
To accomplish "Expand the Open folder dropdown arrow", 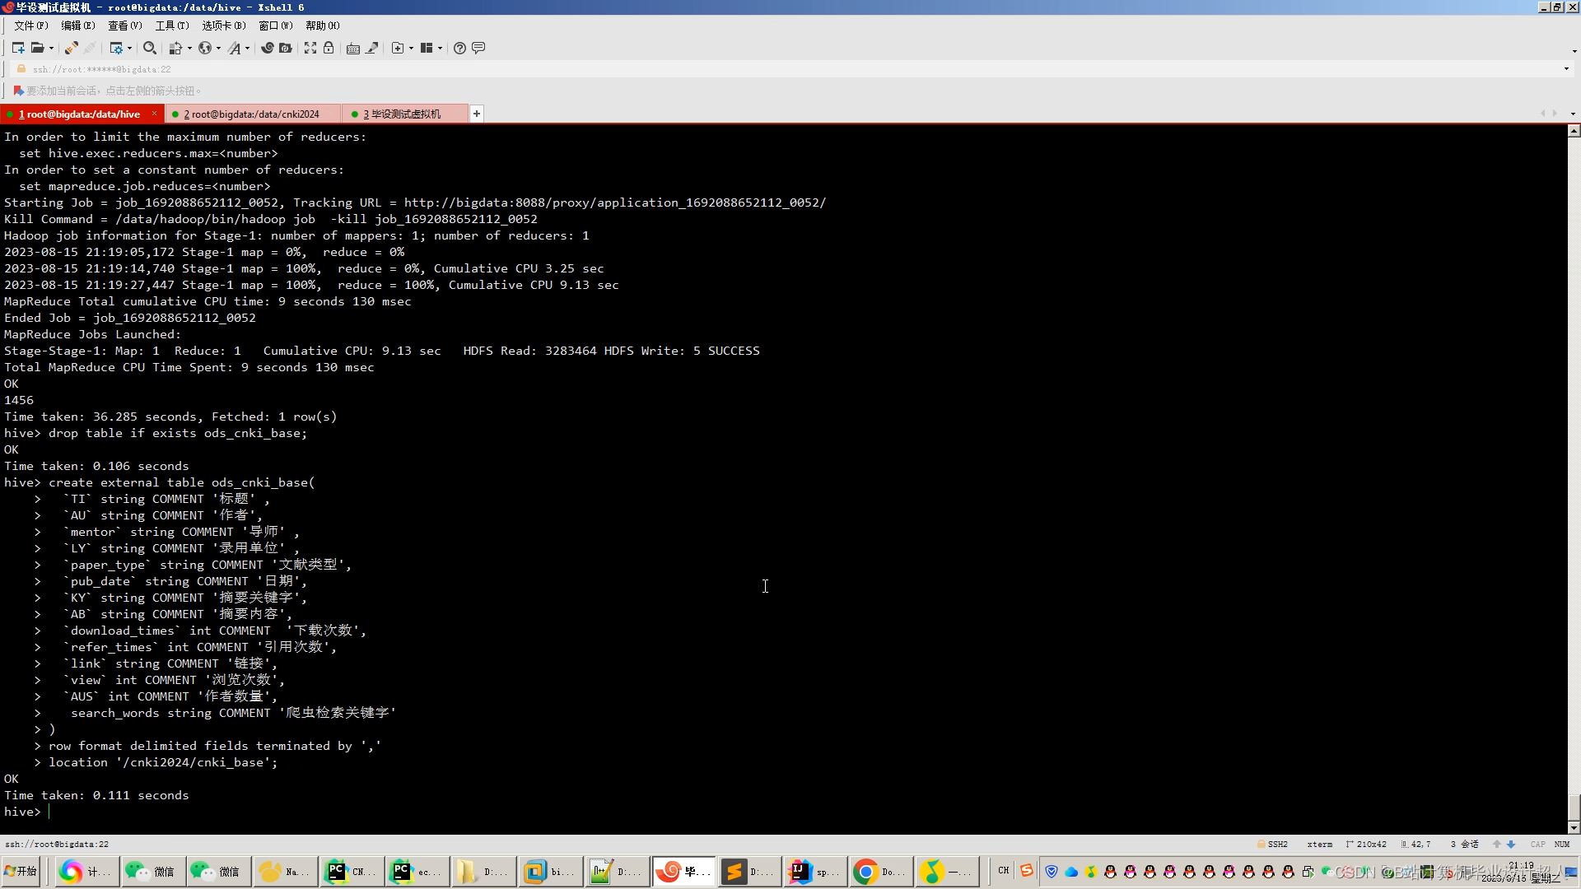I will [51, 48].
